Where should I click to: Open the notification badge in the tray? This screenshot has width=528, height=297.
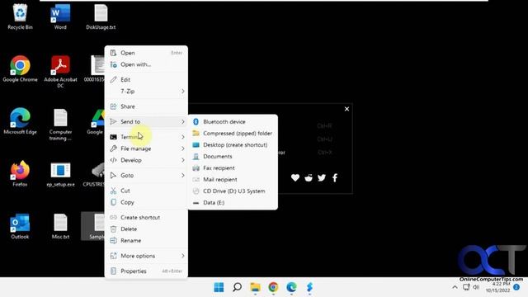click(516, 287)
